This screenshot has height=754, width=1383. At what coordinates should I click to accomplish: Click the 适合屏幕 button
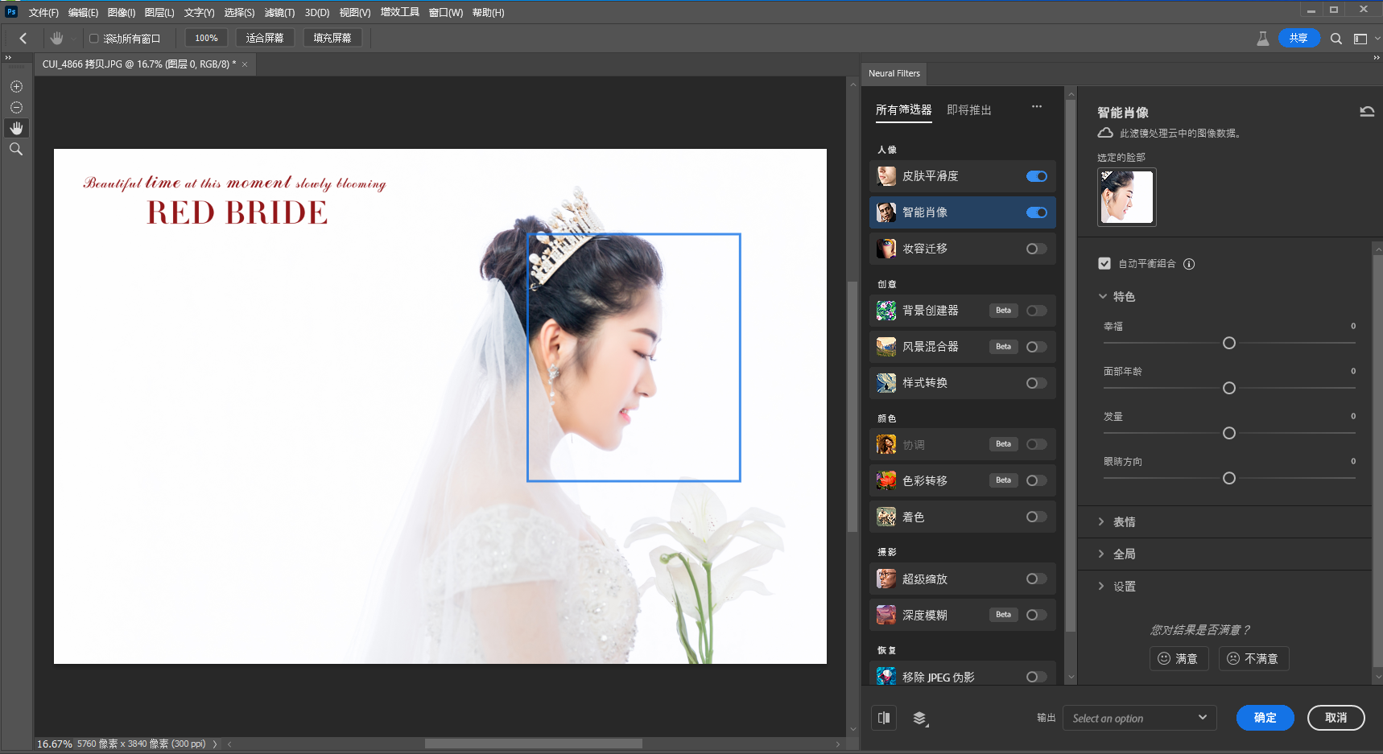265,38
